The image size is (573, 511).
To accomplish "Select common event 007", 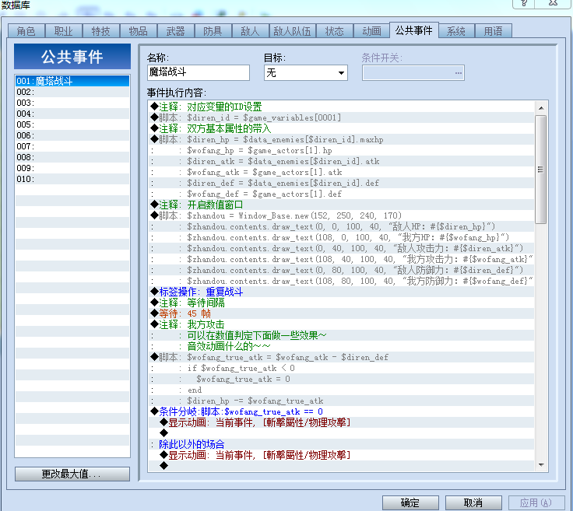I will [72, 146].
